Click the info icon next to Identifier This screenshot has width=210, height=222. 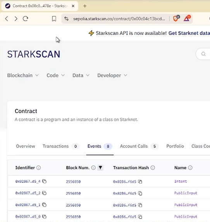point(38,168)
